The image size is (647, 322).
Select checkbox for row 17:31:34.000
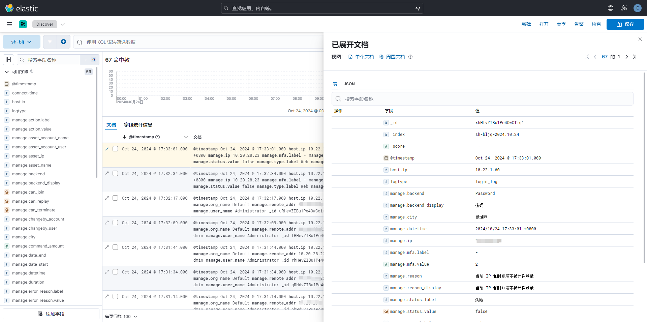(x=115, y=272)
